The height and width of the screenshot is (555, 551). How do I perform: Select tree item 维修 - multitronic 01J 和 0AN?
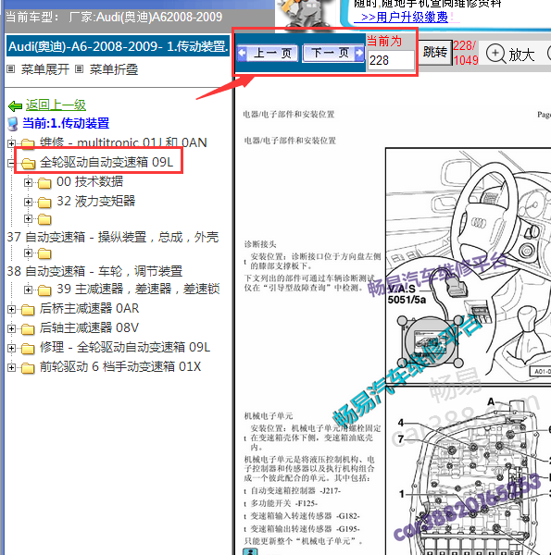[123, 142]
